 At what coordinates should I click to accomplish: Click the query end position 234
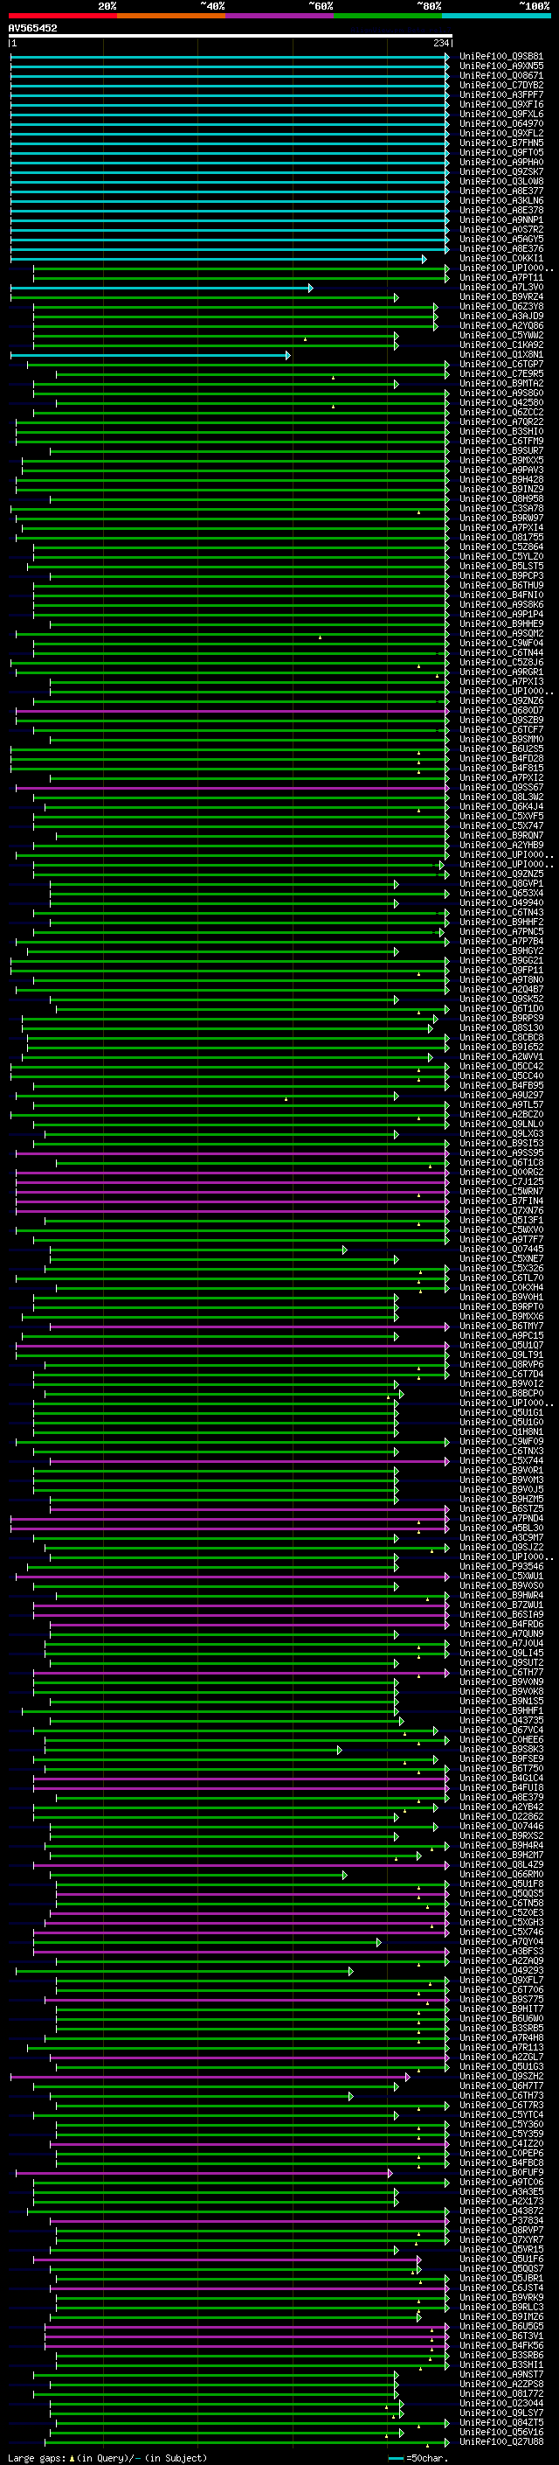tap(440, 43)
